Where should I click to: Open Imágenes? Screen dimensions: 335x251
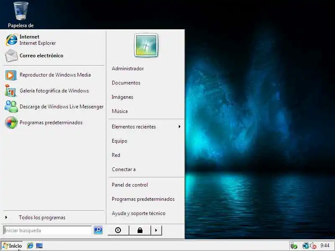pyautogui.click(x=122, y=97)
